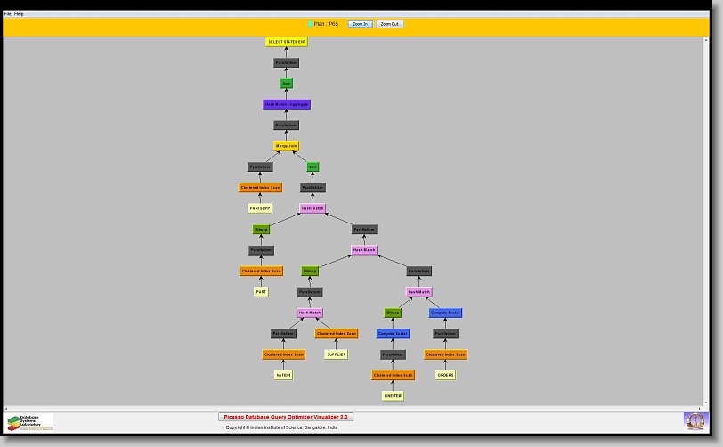Click the Database Systems Laboratory logo

30,421
